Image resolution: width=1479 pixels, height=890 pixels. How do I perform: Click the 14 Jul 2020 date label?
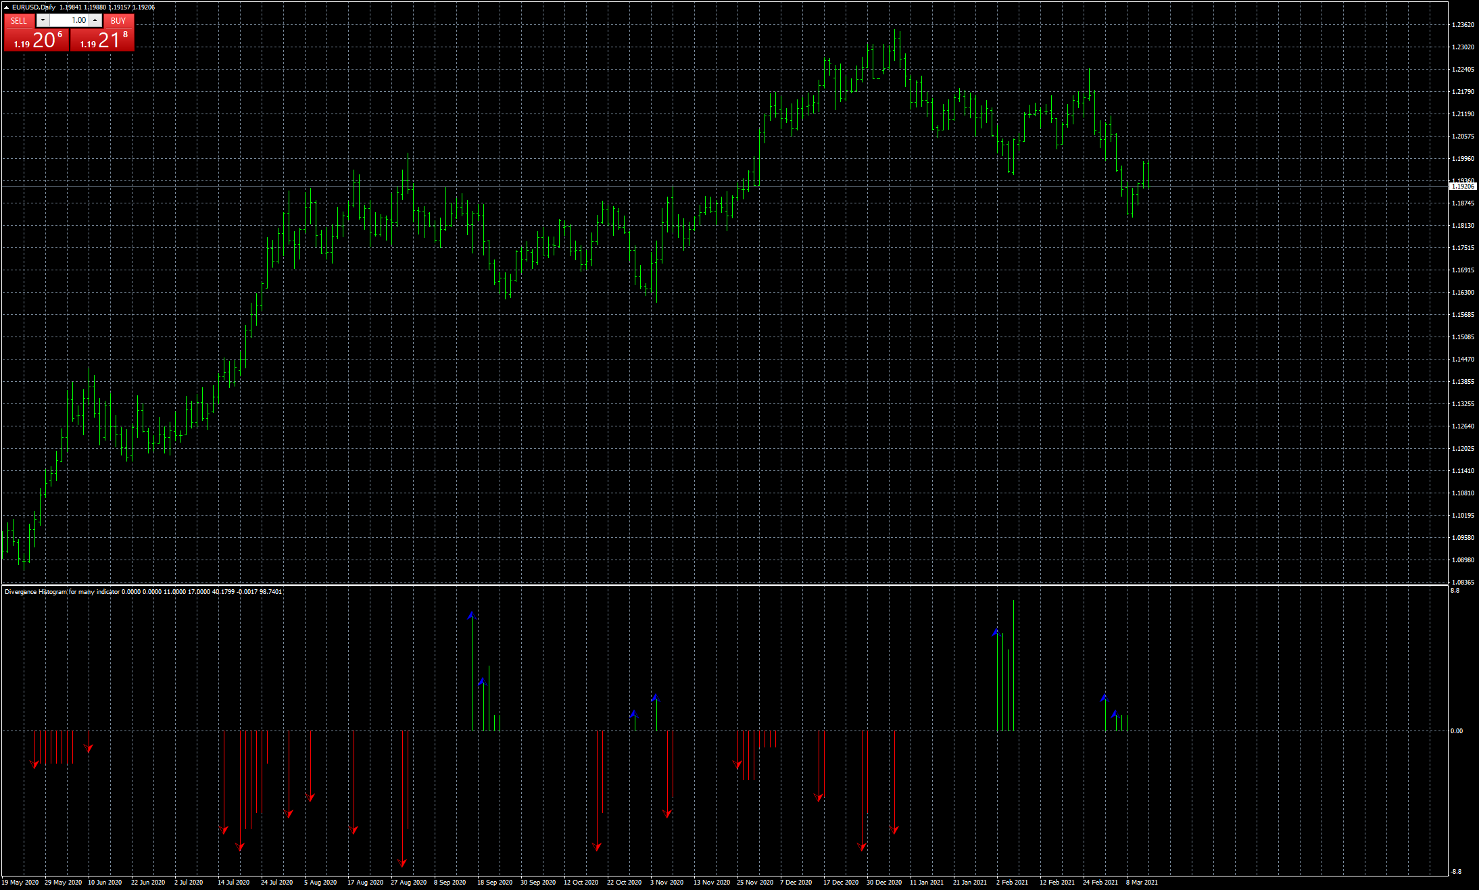click(233, 883)
